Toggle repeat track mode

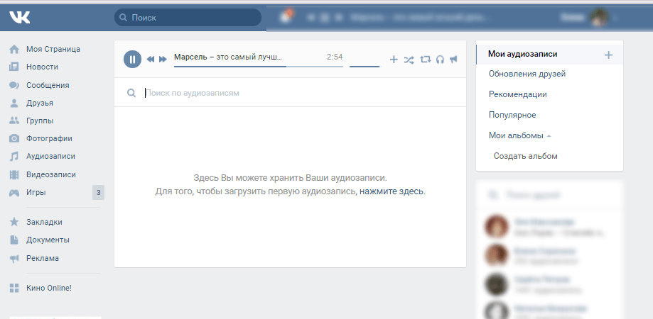point(425,60)
